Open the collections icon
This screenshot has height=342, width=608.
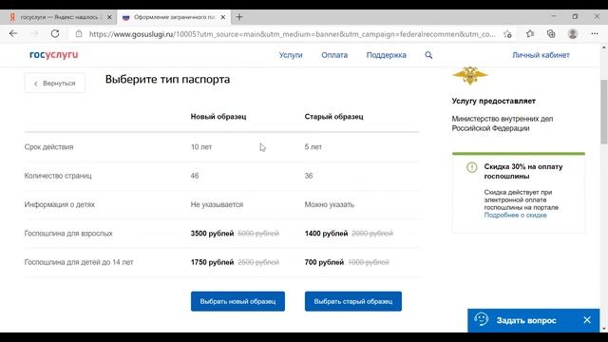[x=551, y=34]
